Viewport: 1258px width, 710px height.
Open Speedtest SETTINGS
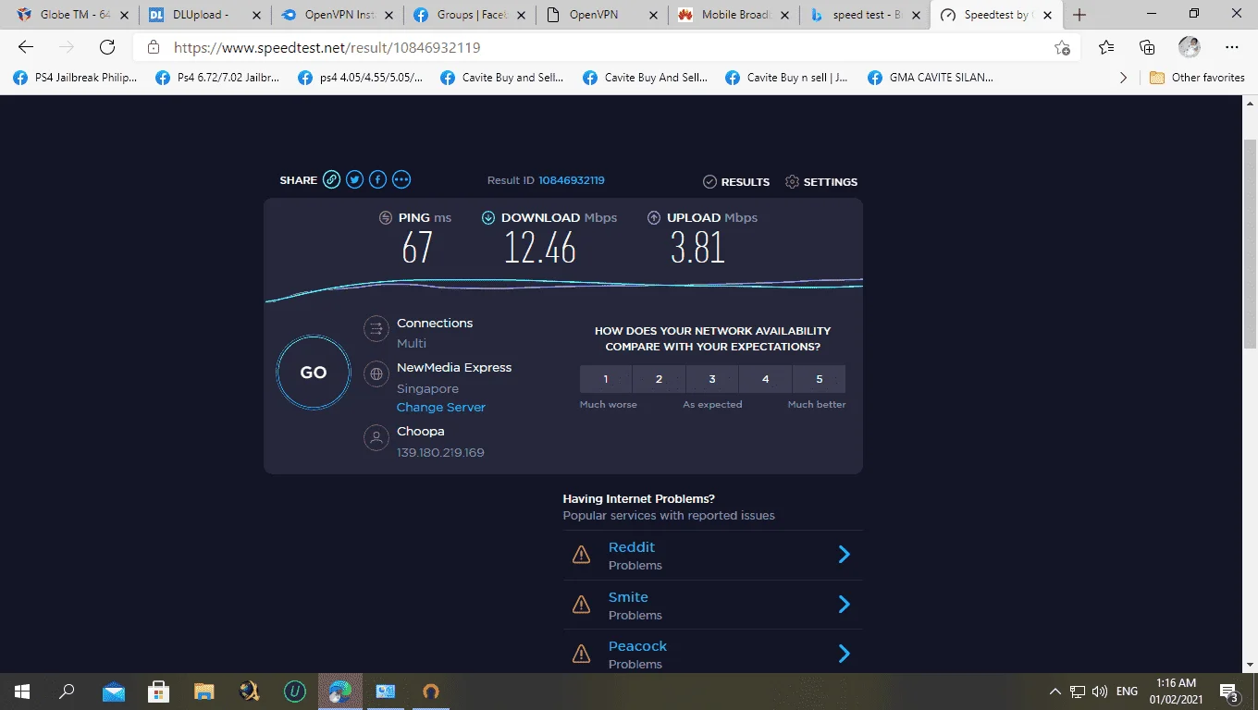coord(821,182)
